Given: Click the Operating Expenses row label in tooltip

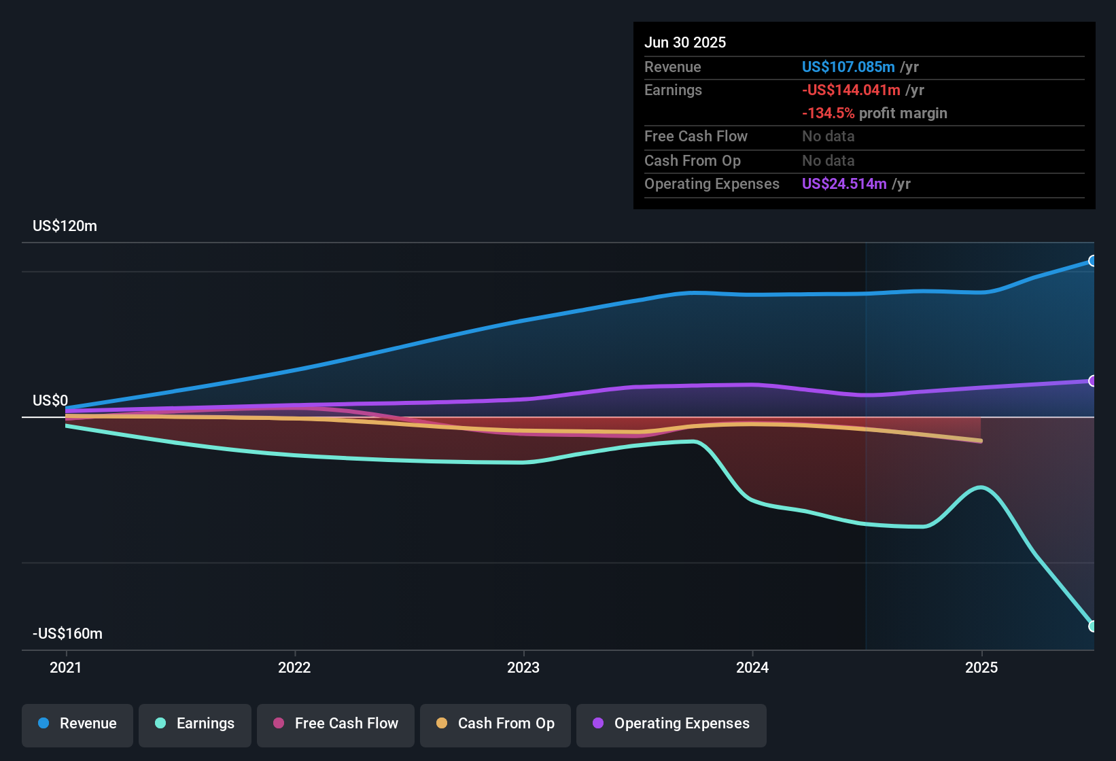Looking at the screenshot, I should coord(712,184).
